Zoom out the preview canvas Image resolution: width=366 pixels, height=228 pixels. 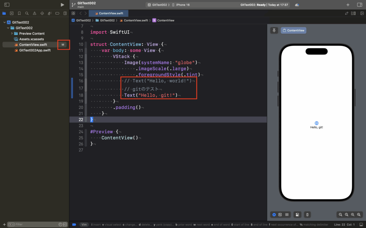(340, 214)
